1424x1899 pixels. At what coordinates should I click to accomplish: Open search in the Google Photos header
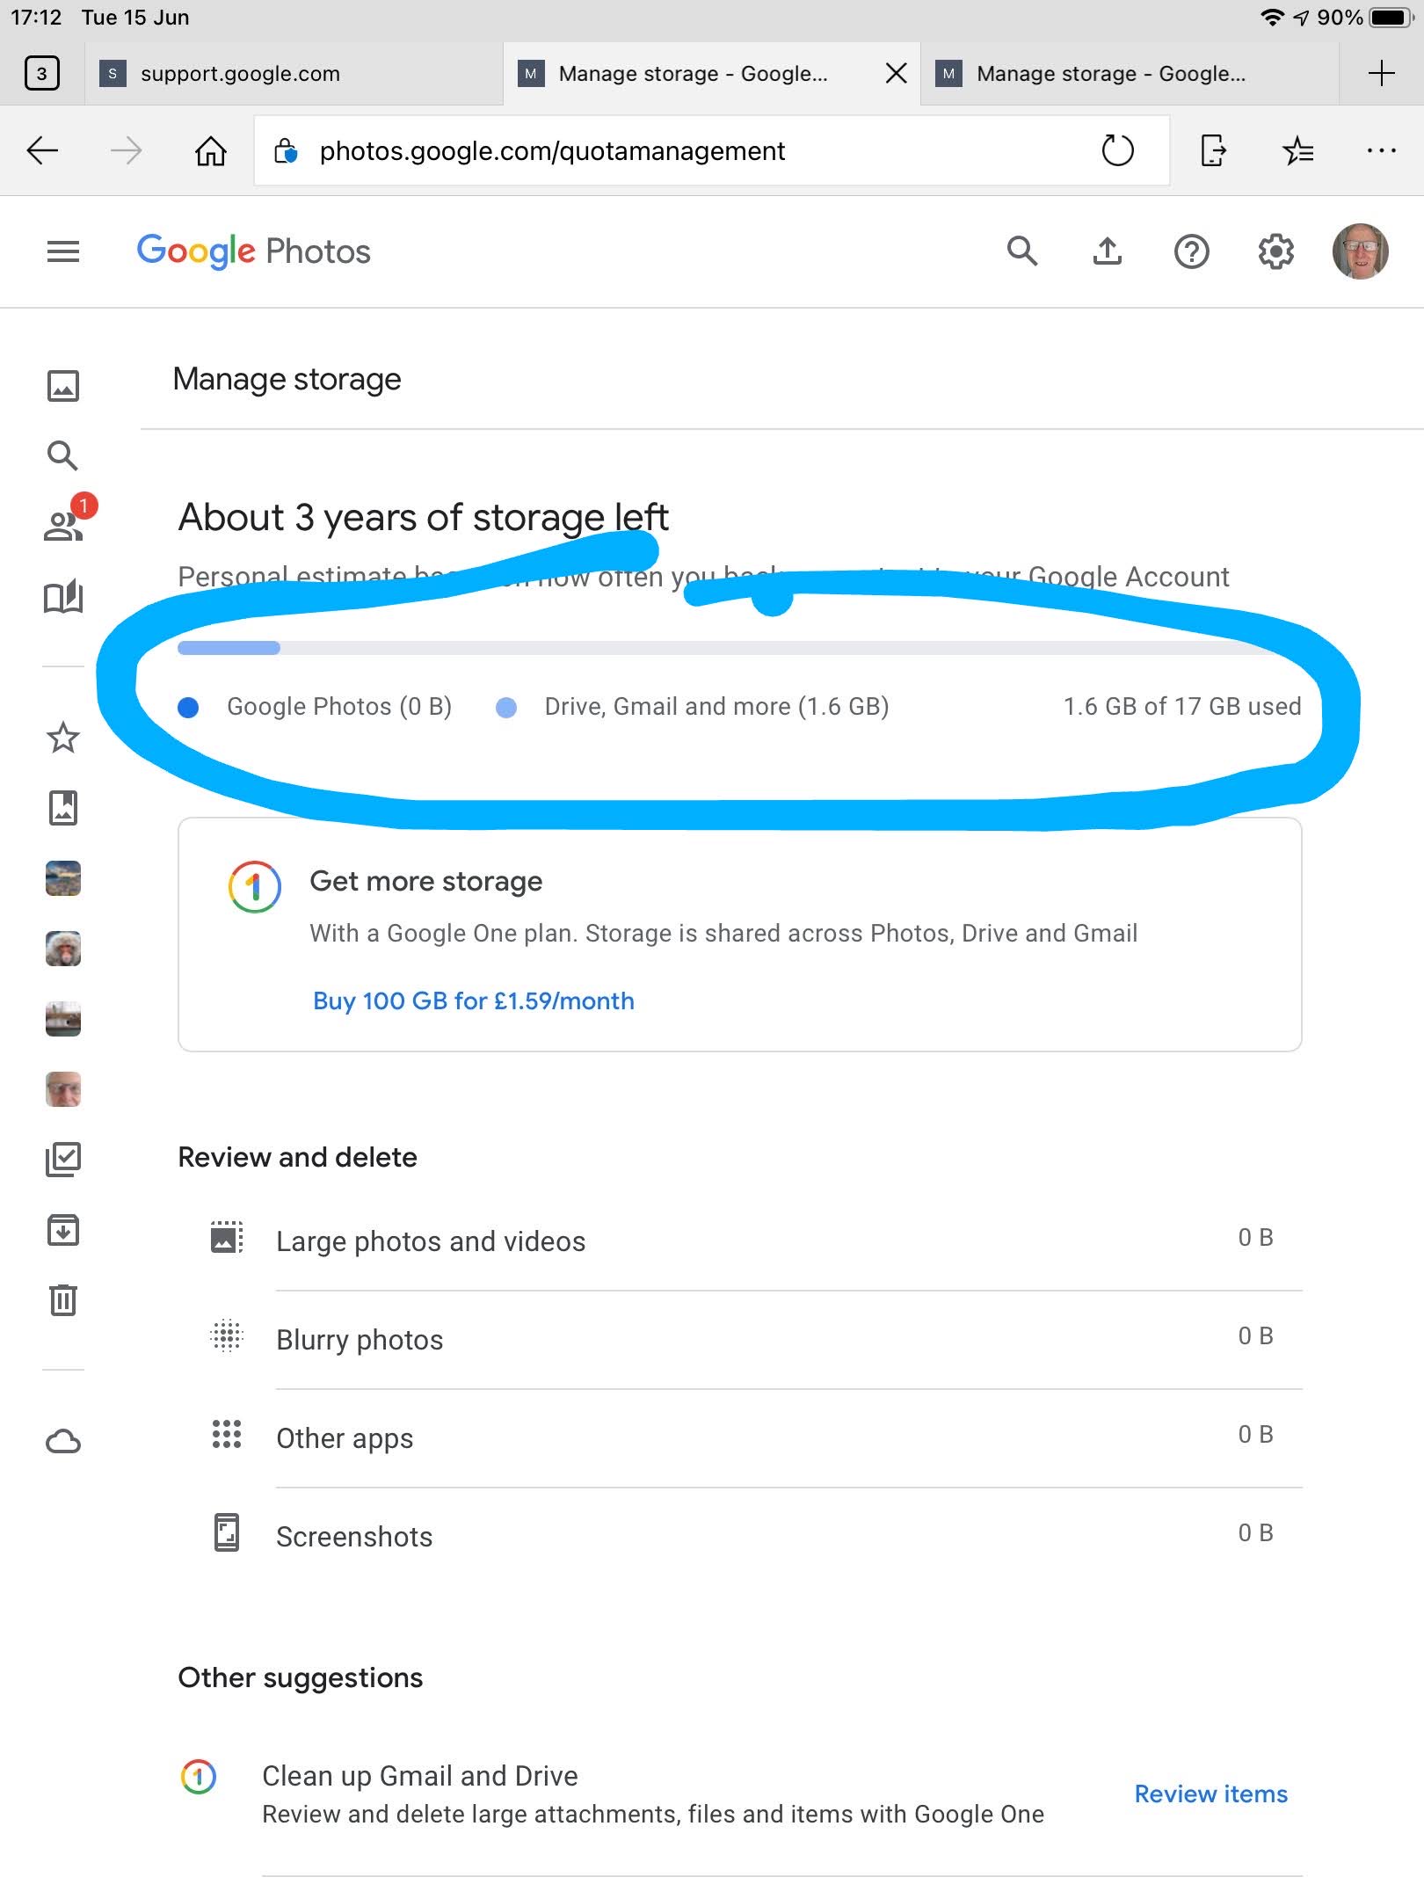click(x=1022, y=251)
